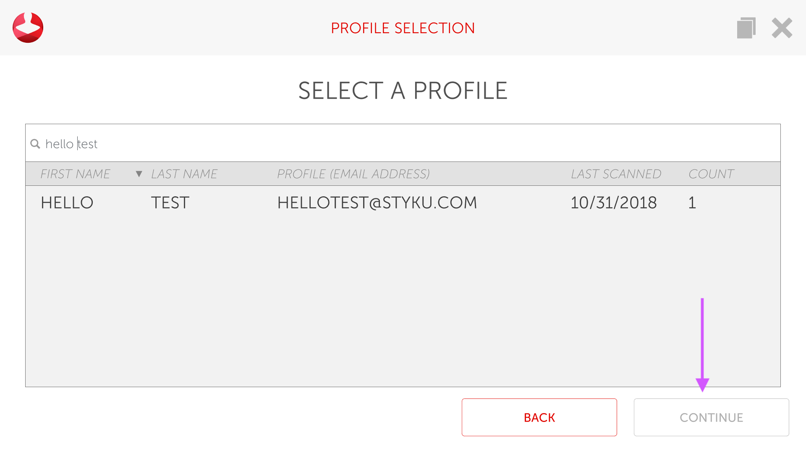This screenshot has width=806, height=453.
Task: Click into the profile search field
Action: coord(378,144)
